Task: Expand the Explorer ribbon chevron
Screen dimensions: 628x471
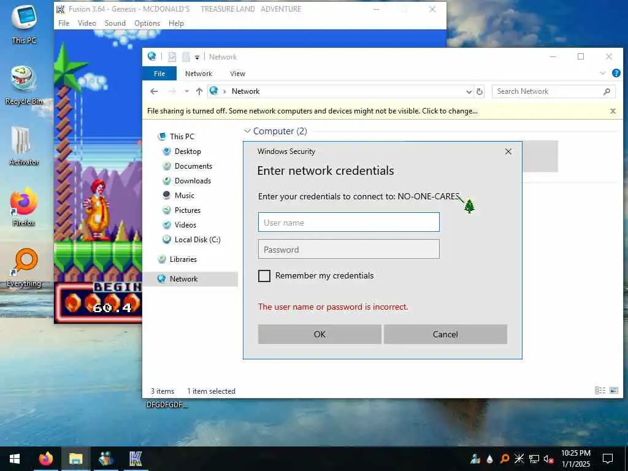Action: [603, 73]
